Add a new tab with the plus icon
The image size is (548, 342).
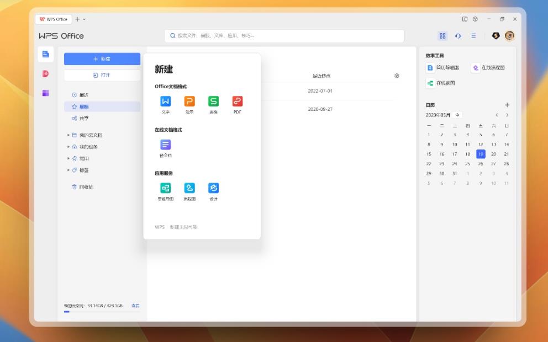[77, 19]
